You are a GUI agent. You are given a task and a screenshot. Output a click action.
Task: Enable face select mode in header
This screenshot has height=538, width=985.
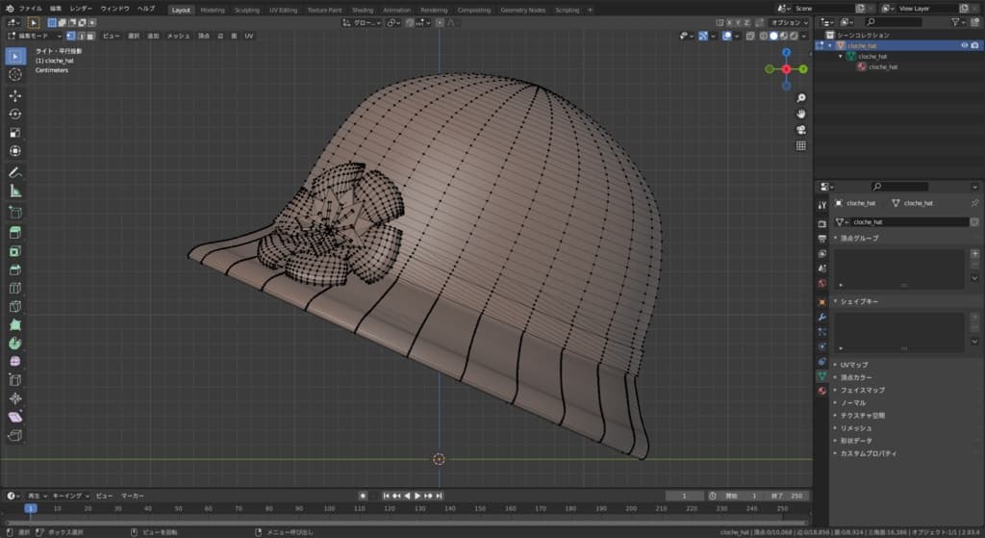pos(91,36)
